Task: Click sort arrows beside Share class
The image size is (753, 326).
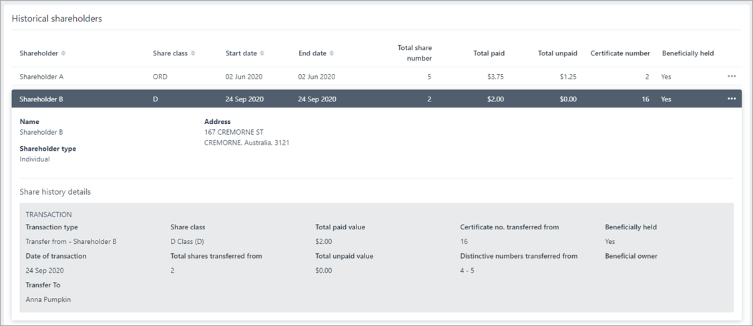Action: (x=193, y=53)
